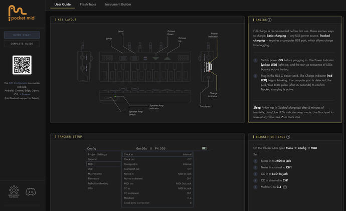Open the help icon beside TRACKER SETTINGS
Viewport: 346px width, 211px height.
[288, 137]
